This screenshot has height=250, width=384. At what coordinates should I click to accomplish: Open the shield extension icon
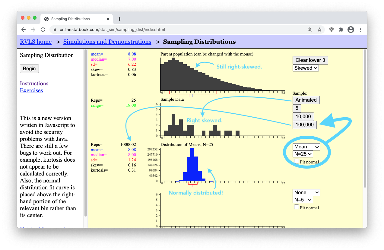(x=332, y=30)
